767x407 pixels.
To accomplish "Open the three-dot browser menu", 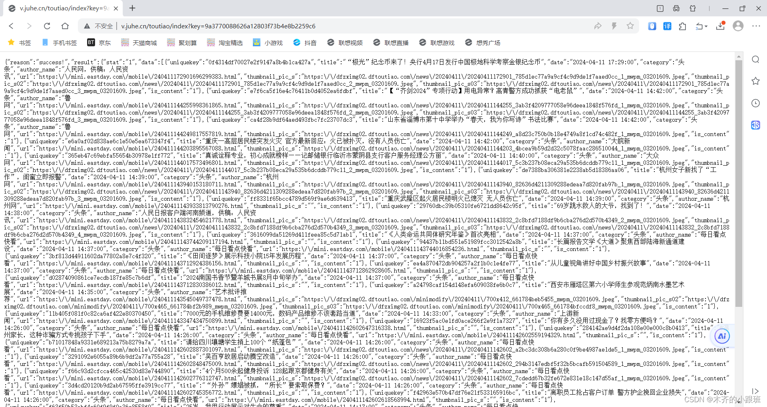I will tap(756, 26).
